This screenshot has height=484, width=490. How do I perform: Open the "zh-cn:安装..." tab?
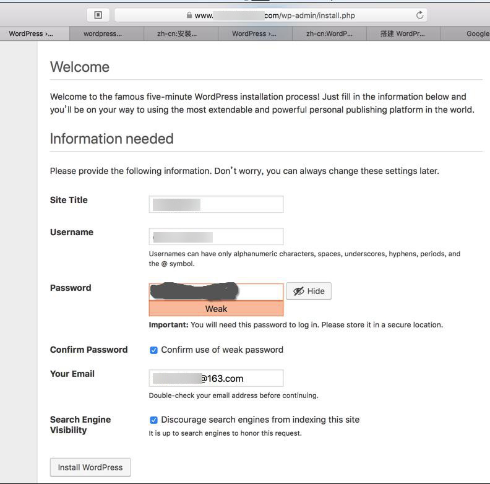pyautogui.click(x=181, y=33)
